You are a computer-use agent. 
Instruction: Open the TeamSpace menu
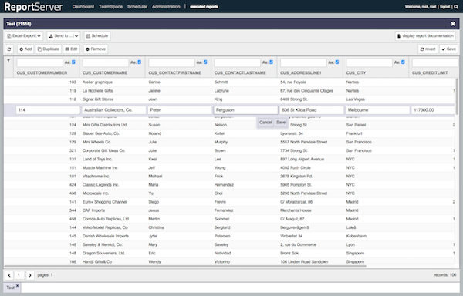pos(110,7)
